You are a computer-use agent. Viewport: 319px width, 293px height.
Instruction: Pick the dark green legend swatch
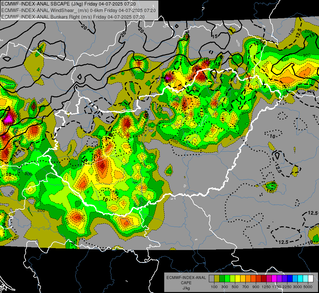tap(222, 279)
